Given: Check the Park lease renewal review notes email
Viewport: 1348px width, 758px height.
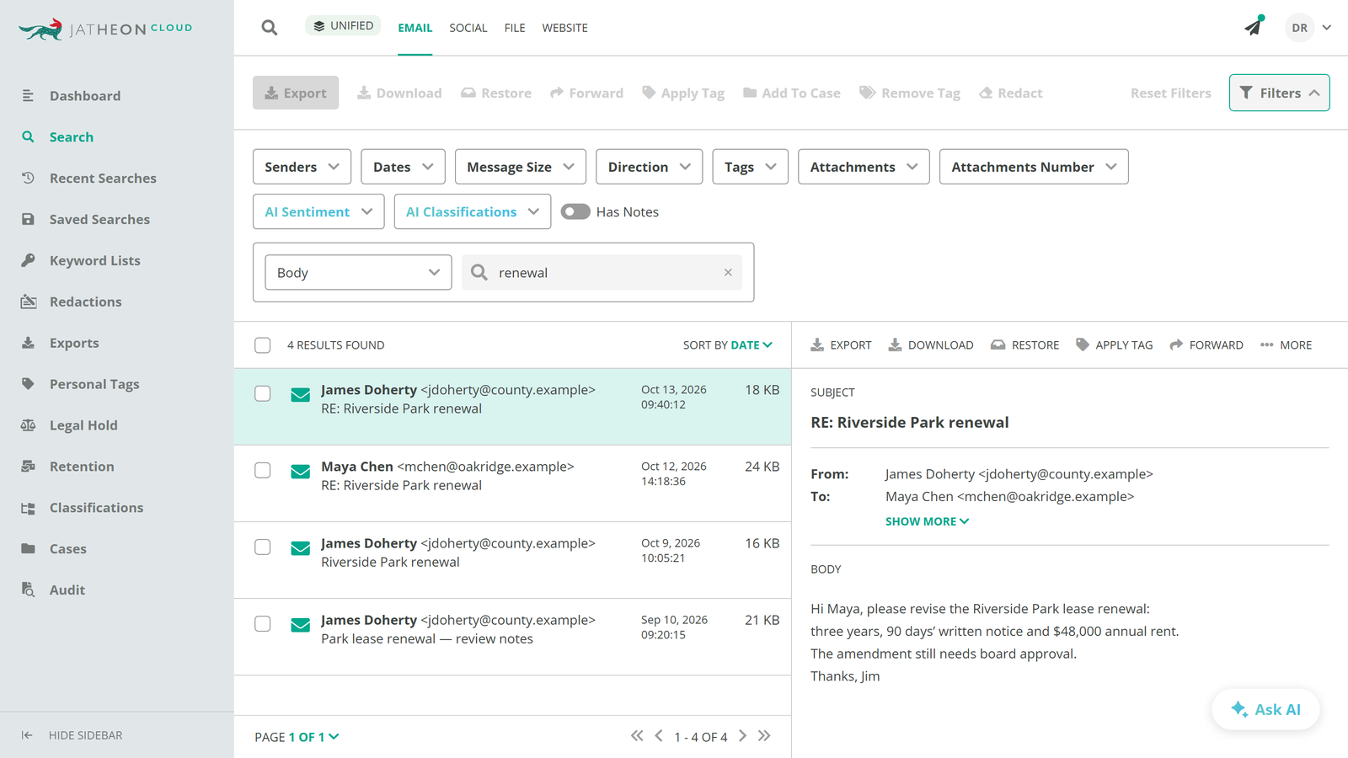Looking at the screenshot, I should point(263,624).
